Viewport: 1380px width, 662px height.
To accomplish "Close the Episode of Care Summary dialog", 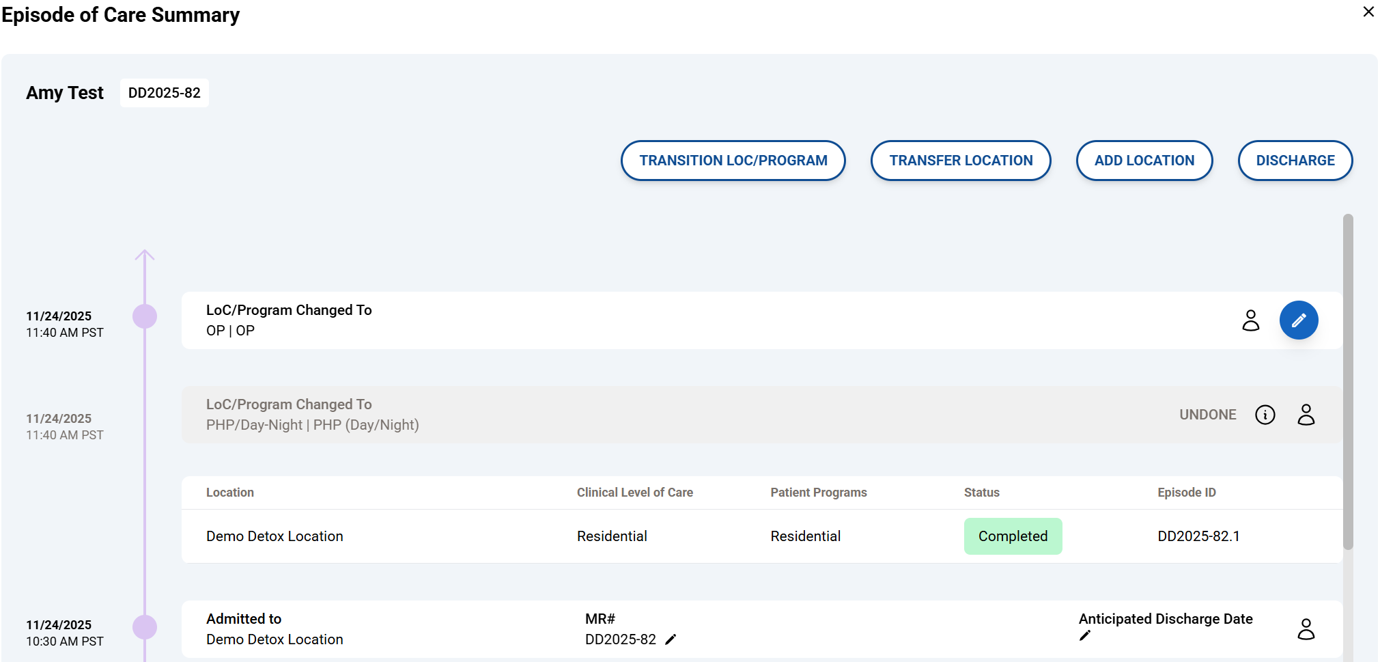I will click(x=1368, y=12).
